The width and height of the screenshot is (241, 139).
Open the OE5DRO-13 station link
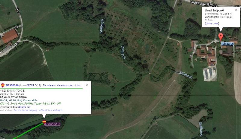33,85
